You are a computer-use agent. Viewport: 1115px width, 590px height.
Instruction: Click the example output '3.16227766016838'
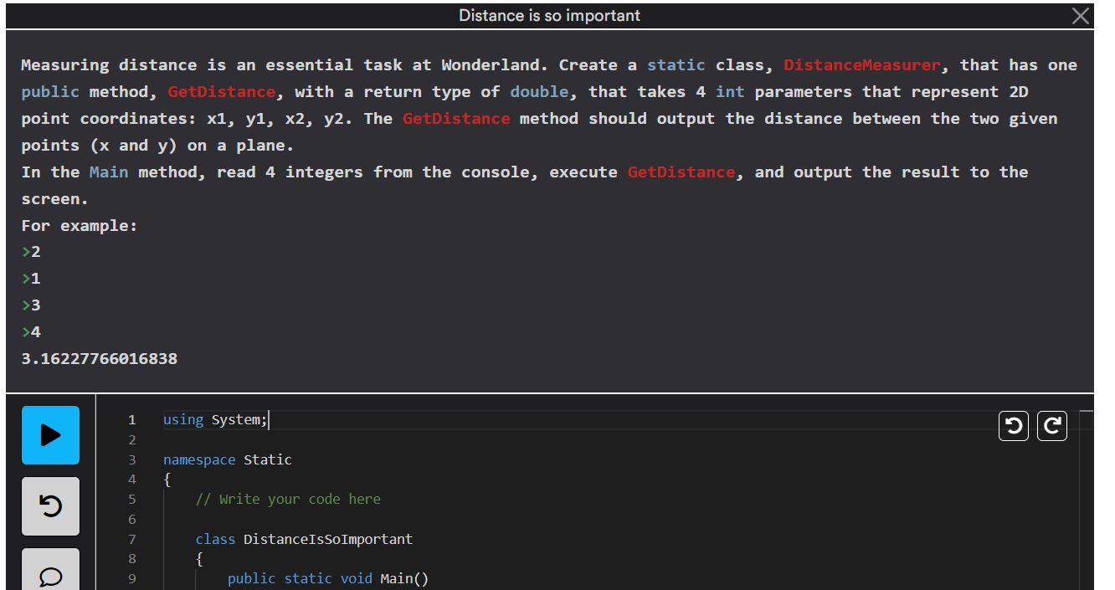[98, 358]
